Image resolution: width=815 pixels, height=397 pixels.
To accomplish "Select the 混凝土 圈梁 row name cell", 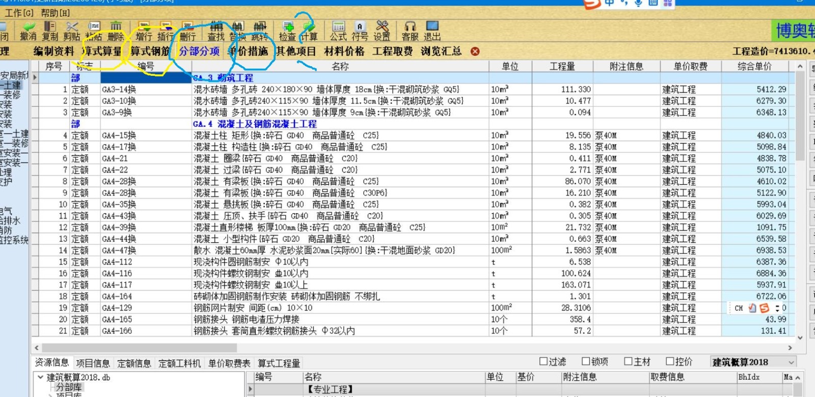I will click(340, 158).
